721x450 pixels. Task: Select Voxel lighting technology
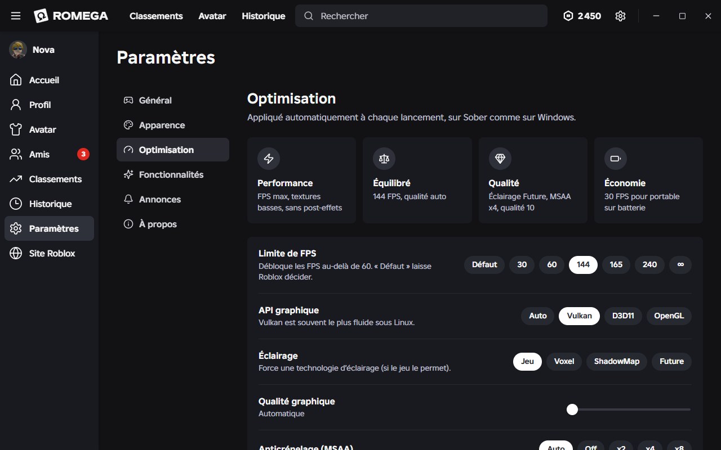pos(564,361)
